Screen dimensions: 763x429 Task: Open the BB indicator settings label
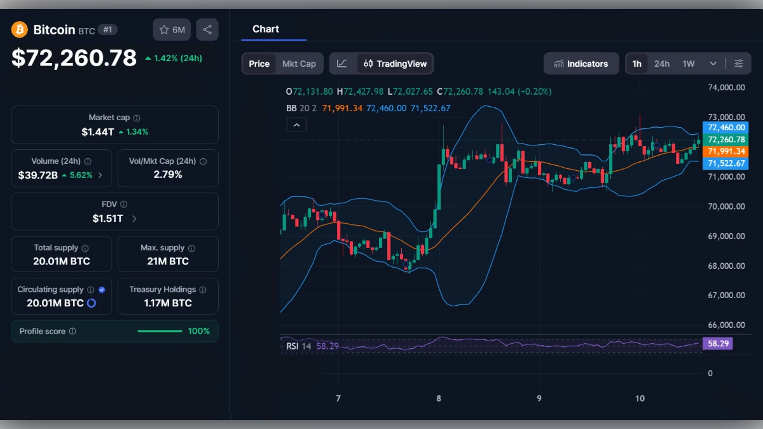click(291, 108)
